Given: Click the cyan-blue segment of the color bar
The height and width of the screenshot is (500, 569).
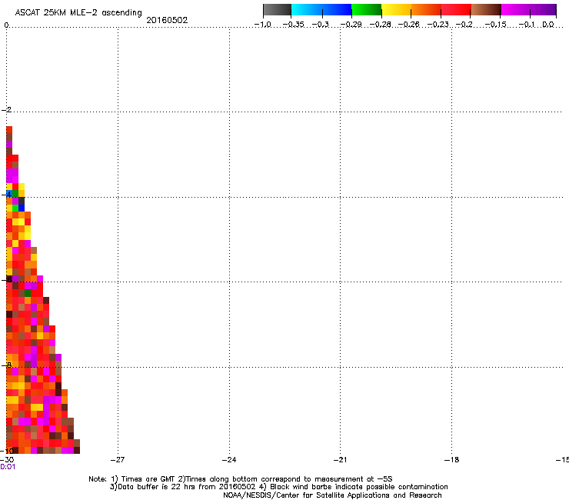Looking at the screenshot, I should (321, 10).
